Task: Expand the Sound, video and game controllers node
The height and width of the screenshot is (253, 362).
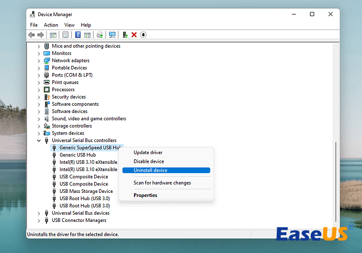Action: click(39, 119)
